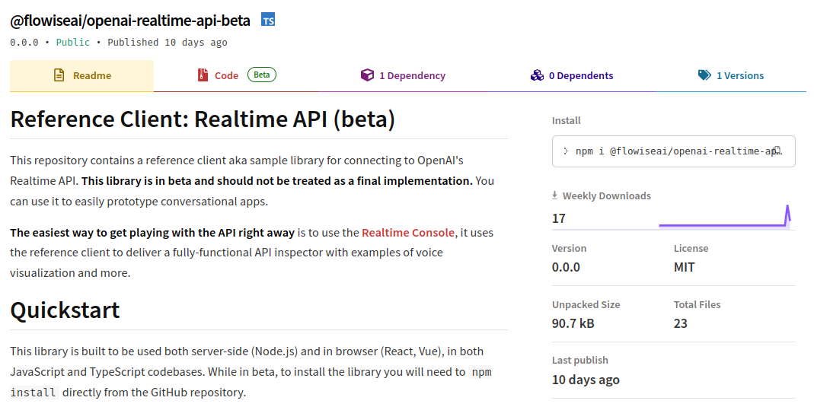Click the MIT license value
This screenshot has height=407, width=814.
684,267
